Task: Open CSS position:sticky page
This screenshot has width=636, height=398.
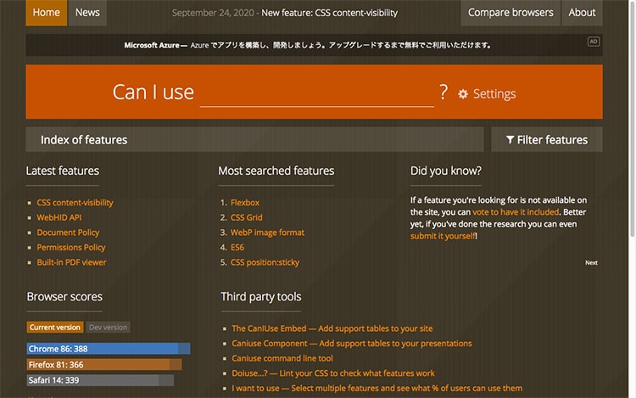Action: 265,262
